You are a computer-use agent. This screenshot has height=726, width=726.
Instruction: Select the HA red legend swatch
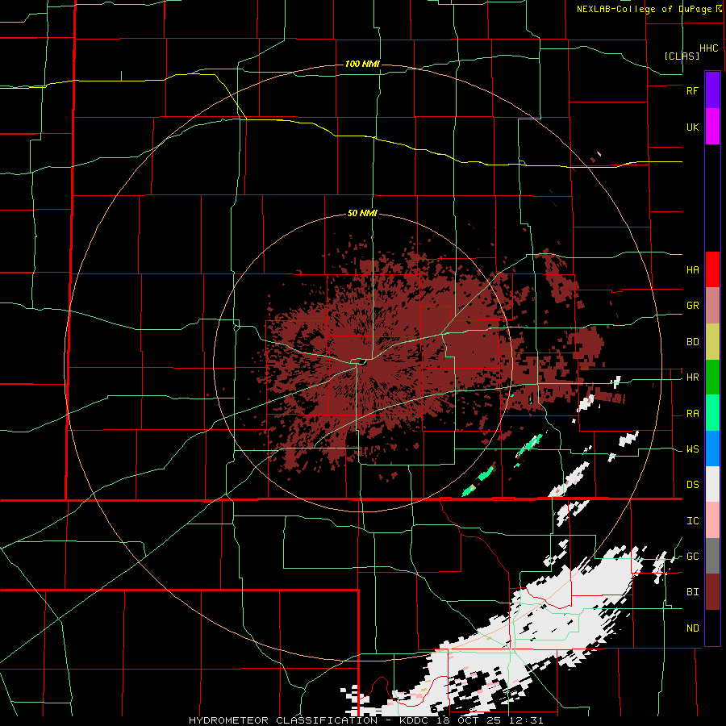click(712, 269)
